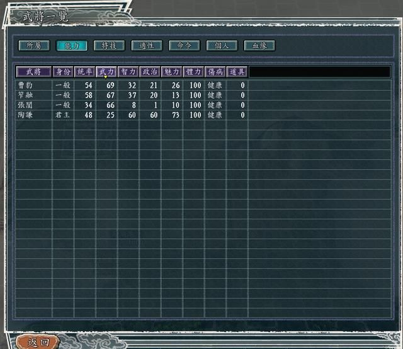Click 道具 value 0 in 陶謙's row

tap(242, 115)
